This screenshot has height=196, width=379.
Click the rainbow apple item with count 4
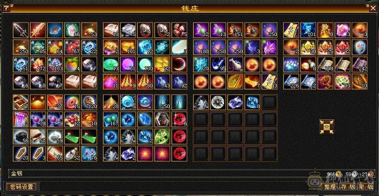[72, 64]
